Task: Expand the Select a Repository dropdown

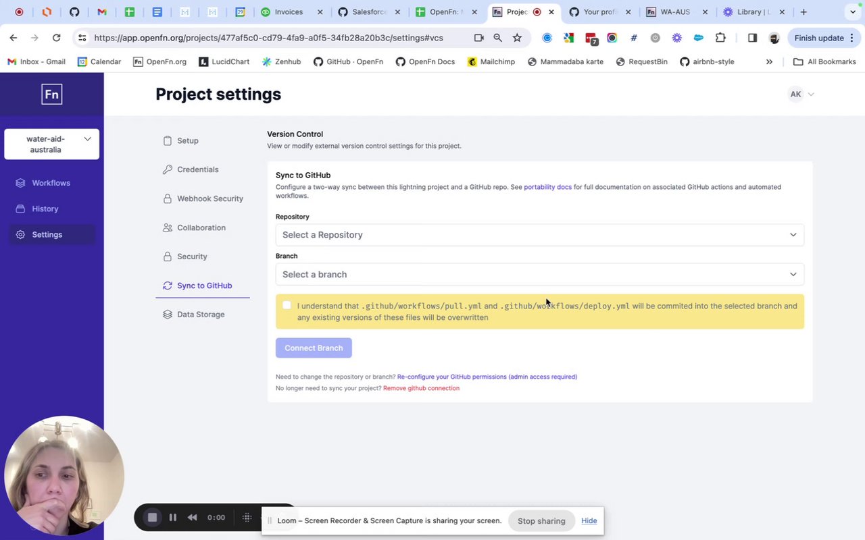Action: (539, 235)
